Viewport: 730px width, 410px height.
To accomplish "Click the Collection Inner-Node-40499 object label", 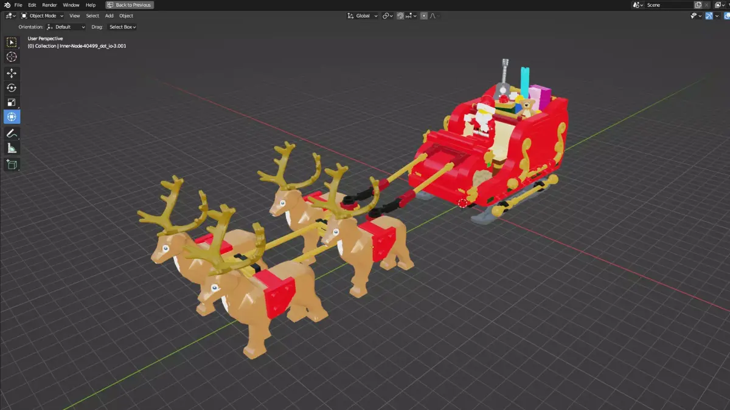I will [77, 46].
